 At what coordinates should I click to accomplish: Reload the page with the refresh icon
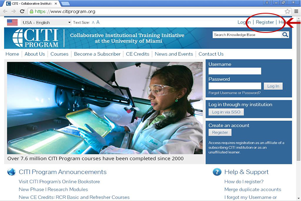(22, 11)
